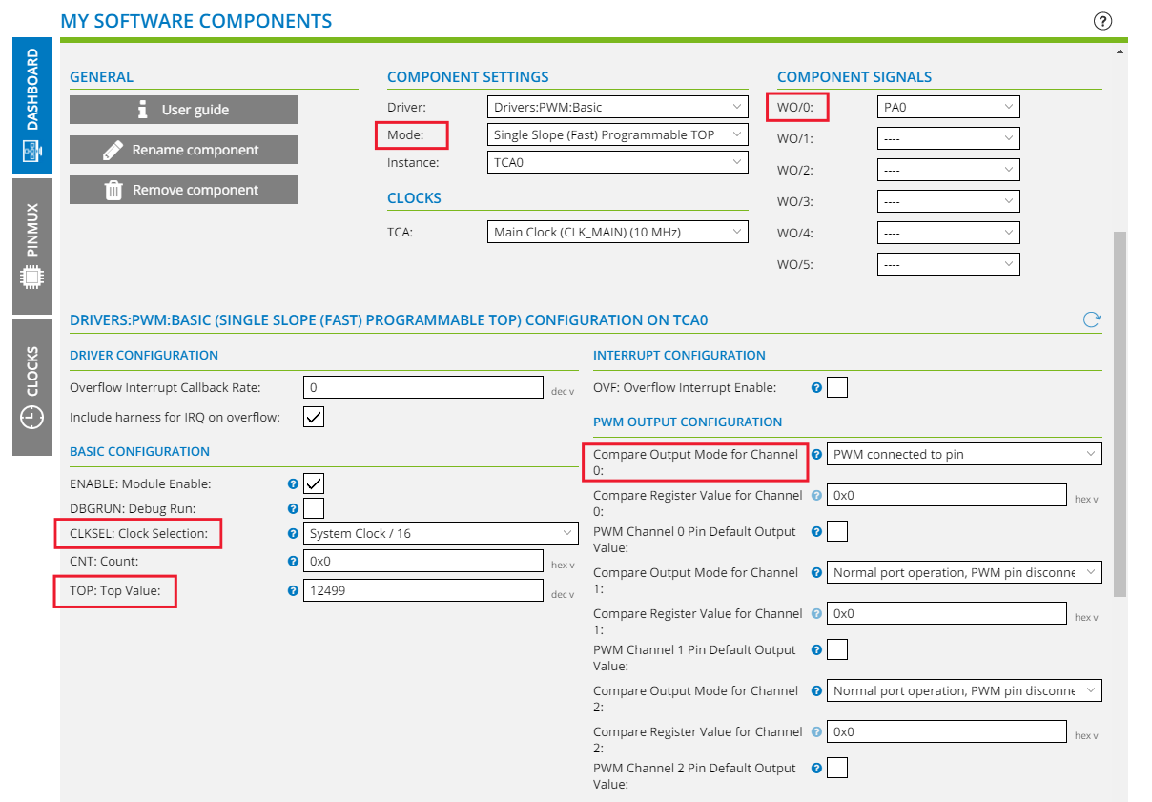
Task: Click the refresh configuration icon
Action: tap(1092, 320)
